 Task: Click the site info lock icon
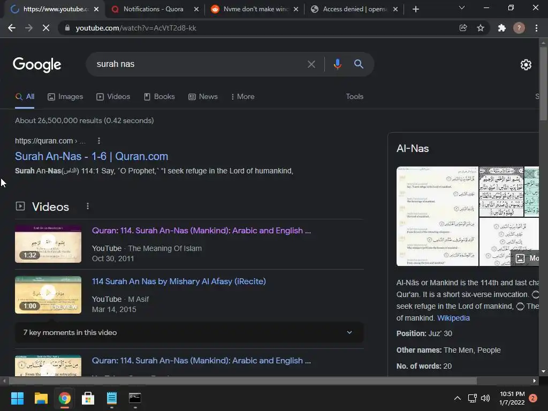pos(67,28)
